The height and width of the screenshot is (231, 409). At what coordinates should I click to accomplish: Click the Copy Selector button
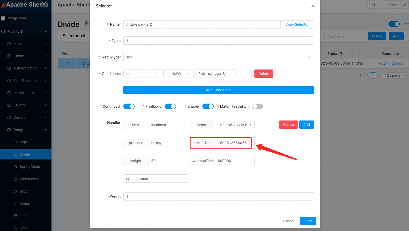click(x=297, y=24)
